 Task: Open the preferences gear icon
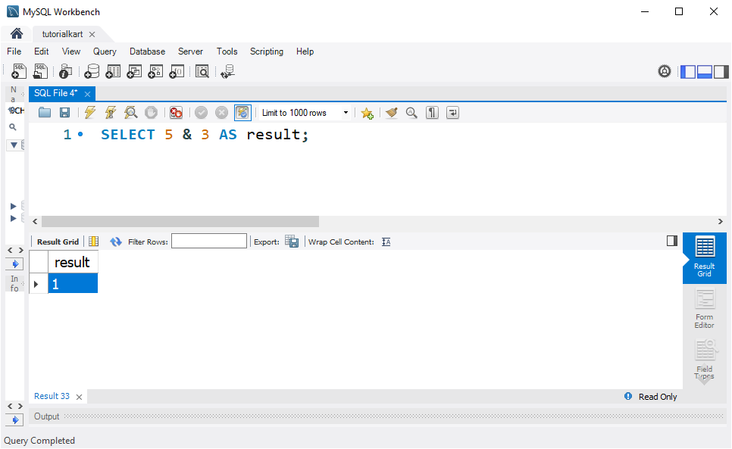(665, 71)
